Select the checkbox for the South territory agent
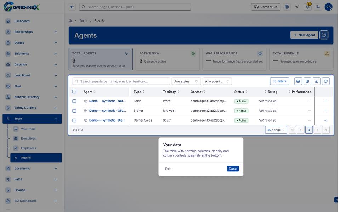The height and width of the screenshot is (212, 340). point(74,120)
